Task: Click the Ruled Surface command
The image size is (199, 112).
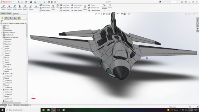Action: (x=45, y=10)
